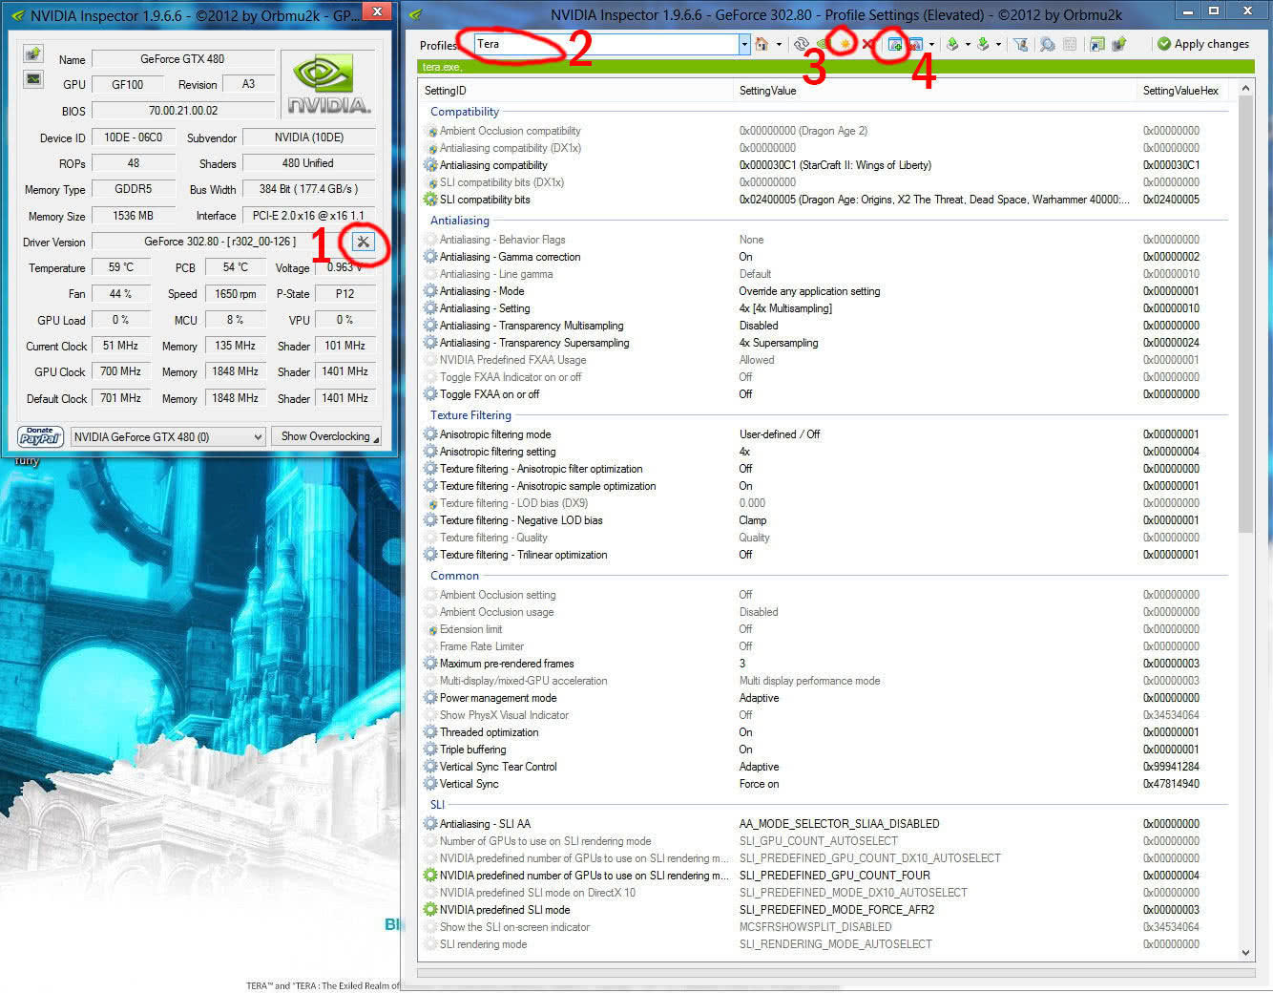Click the settings list vertical scrollbar
1273x993 pixels.
[x=1245, y=315]
